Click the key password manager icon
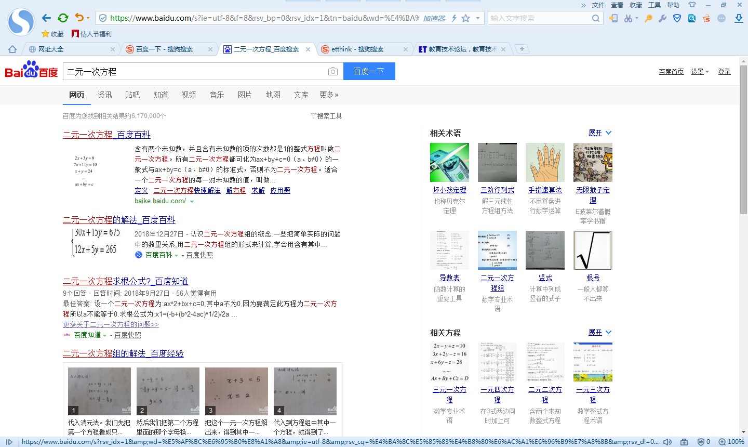748x447 pixels. point(648,18)
